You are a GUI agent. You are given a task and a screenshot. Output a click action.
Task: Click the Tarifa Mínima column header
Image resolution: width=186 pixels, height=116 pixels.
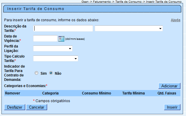[x=134, y=93]
